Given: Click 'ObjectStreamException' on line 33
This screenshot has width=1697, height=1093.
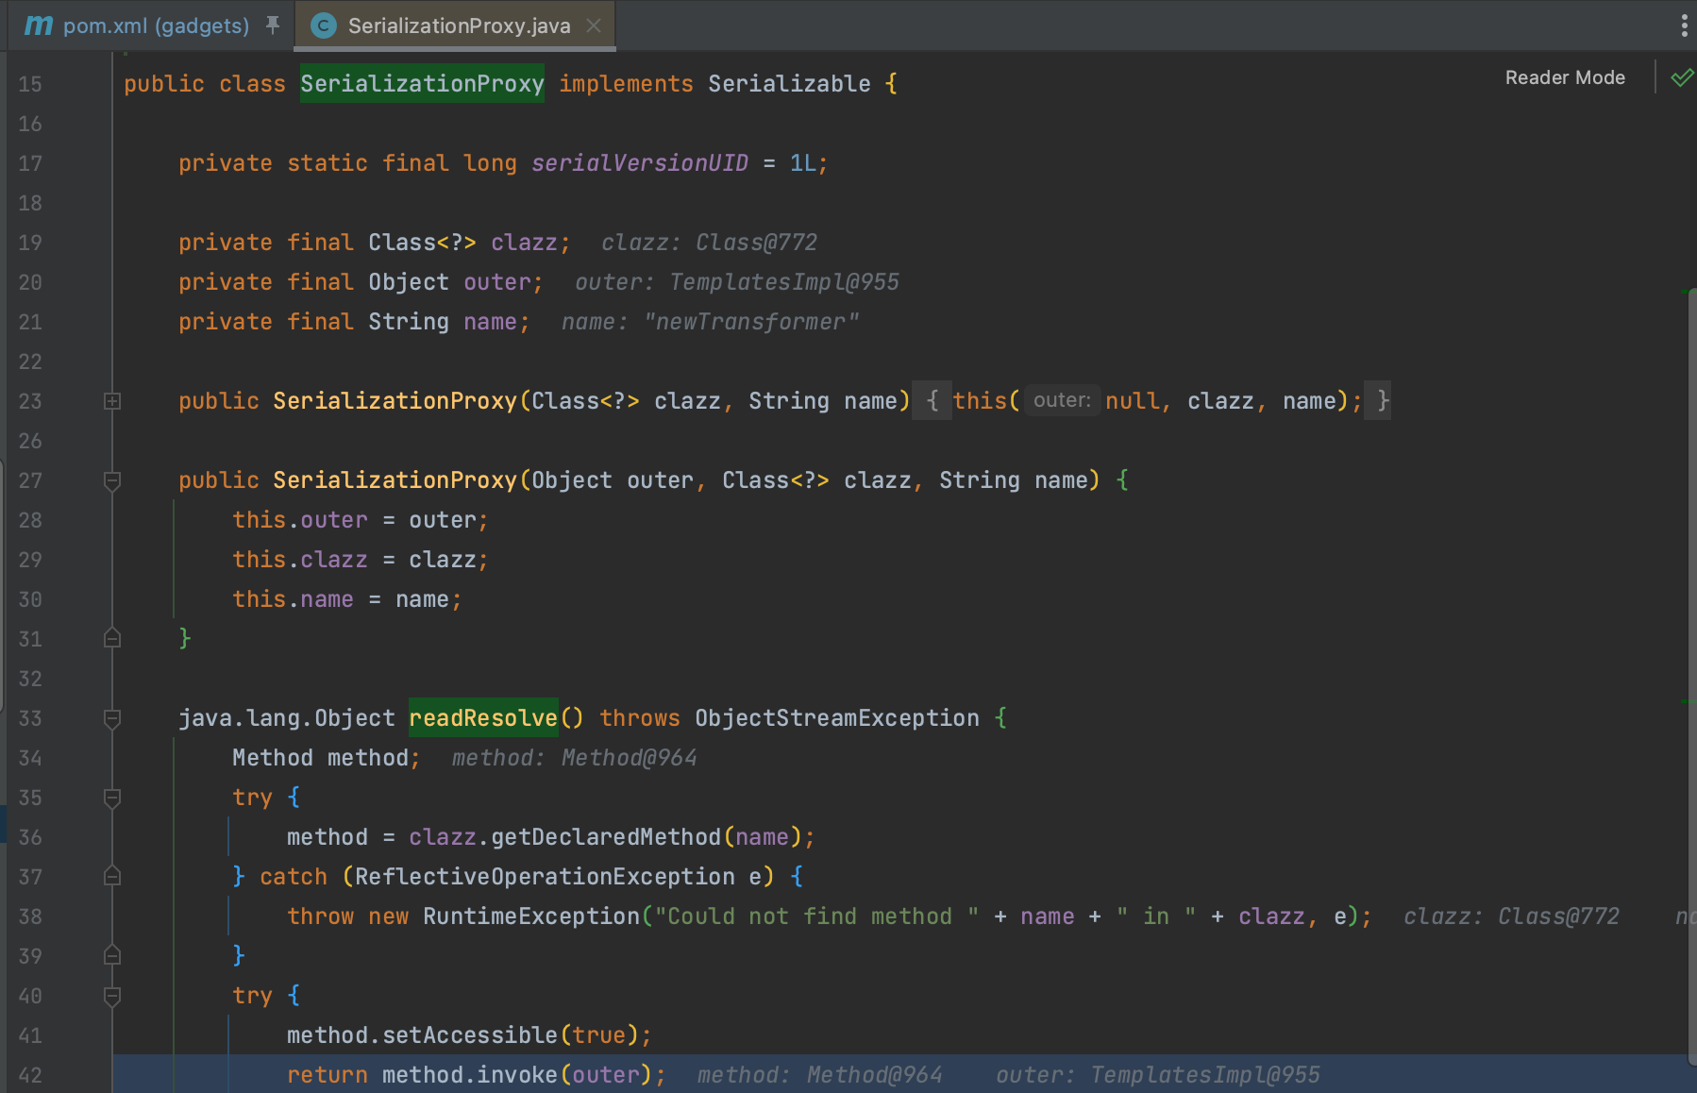Looking at the screenshot, I should pyautogui.click(x=837, y=718).
